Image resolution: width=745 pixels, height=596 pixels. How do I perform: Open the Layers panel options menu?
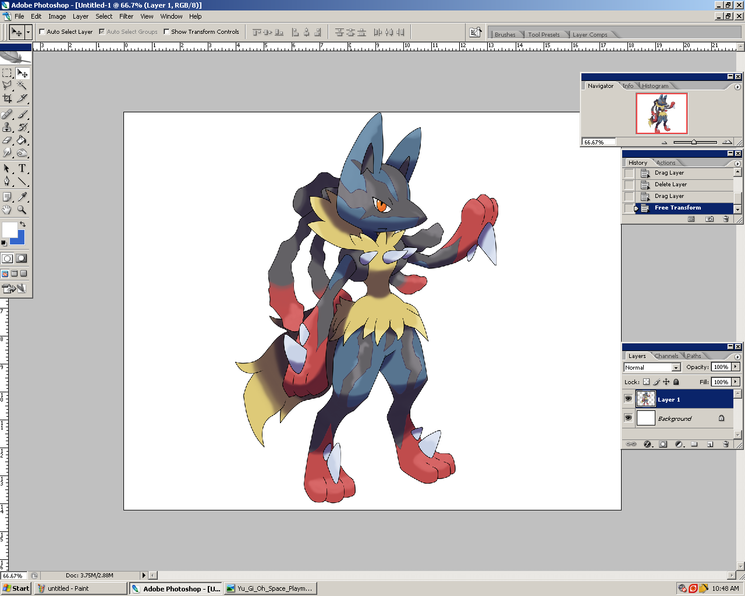click(737, 357)
